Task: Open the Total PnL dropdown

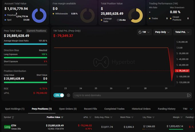Action: (182, 32)
